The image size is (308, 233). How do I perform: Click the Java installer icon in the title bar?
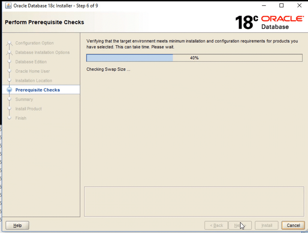[8, 6]
